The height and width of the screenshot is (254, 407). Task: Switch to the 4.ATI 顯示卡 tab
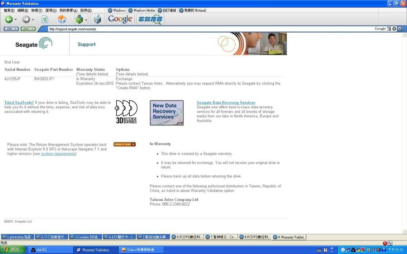click(x=119, y=237)
